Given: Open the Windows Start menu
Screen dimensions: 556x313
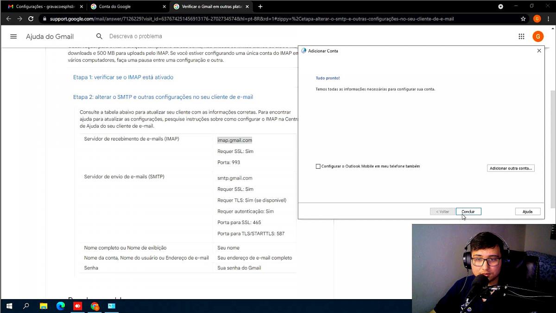Looking at the screenshot, I should click(x=9, y=306).
